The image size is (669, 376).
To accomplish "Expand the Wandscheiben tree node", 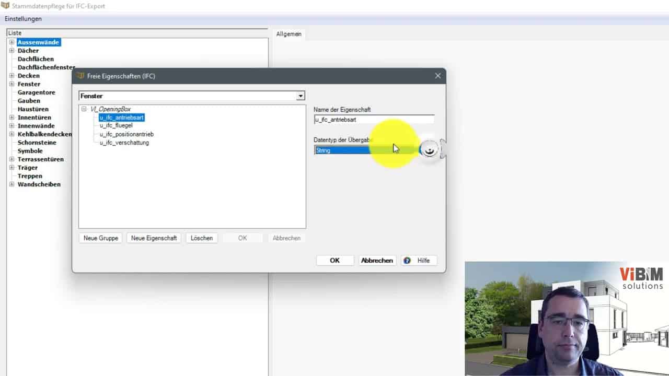I will [11, 184].
